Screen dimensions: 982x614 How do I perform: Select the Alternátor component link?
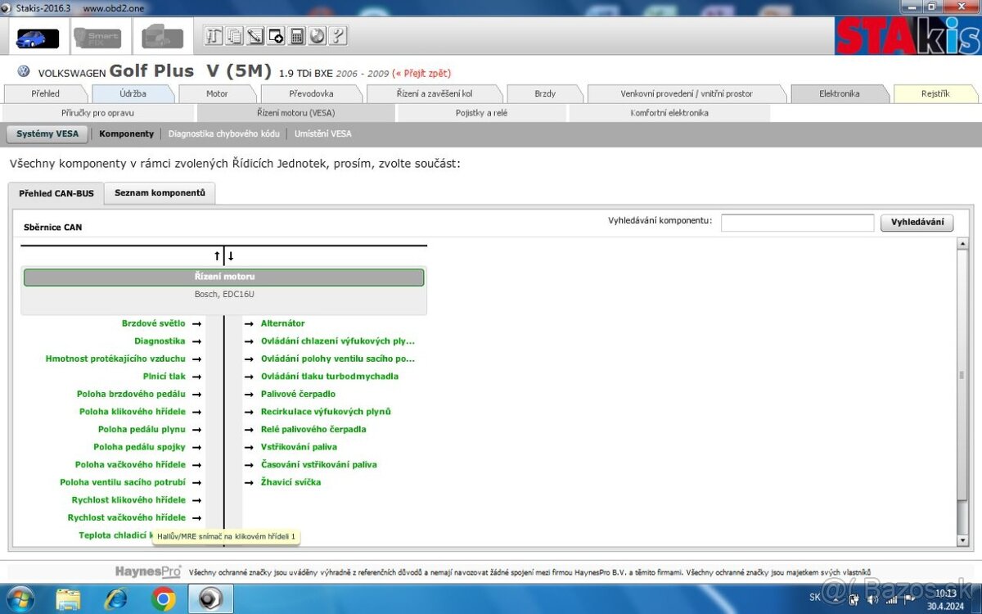coord(282,323)
